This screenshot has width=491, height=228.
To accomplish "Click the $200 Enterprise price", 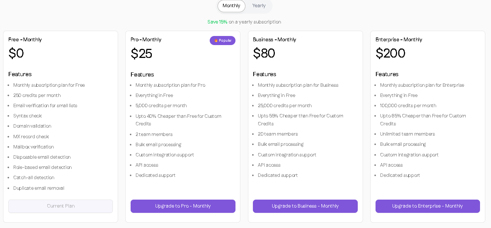I will (390, 53).
